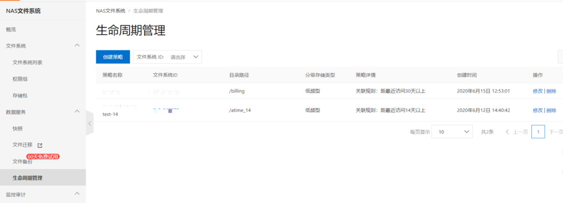563x203 pixels.
Task: Collapse the 文件系统 sidebar section
Action: (x=77, y=45)
